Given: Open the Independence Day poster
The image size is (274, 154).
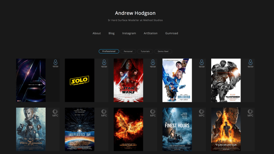Looking at the screenshot, I should coord(80,129).
